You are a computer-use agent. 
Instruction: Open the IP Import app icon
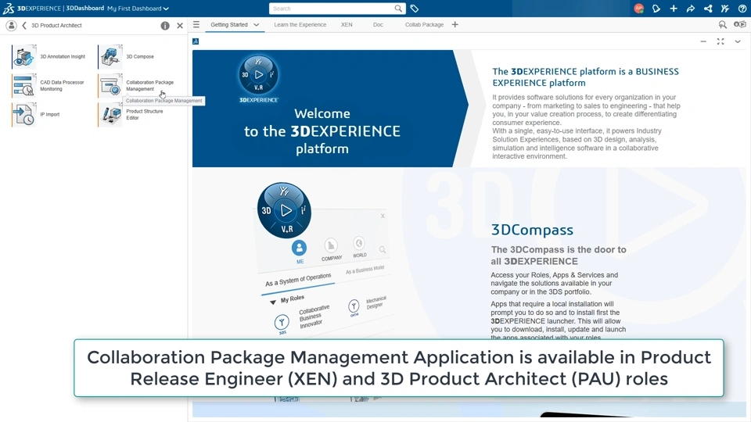[x=24, y=114]
